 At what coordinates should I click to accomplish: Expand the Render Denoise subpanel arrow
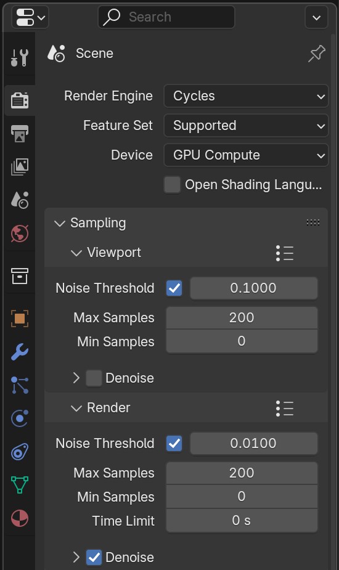pyautogui.click(x=76, y=557)
